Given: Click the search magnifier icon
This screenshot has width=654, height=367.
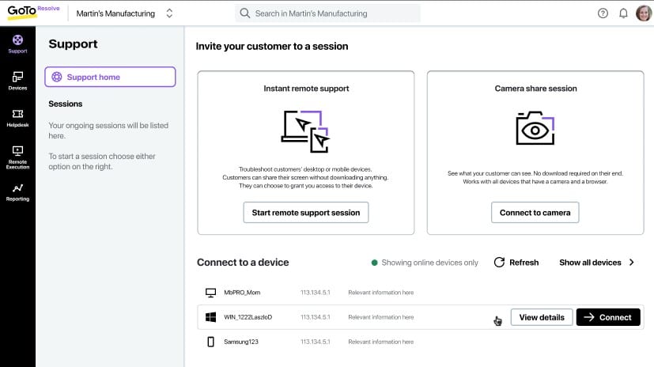Looking at the screenshot, I should coord(245,13).
